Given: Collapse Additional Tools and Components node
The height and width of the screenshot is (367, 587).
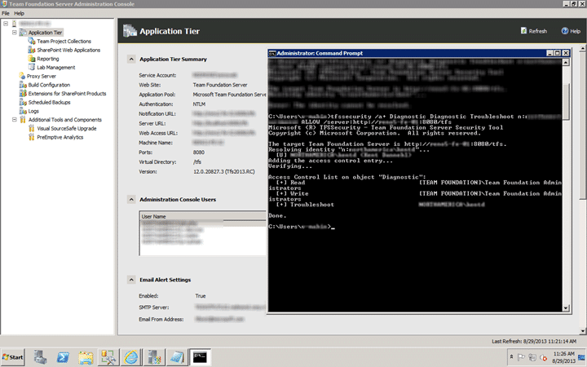Looking at the screenshot, I should pyautogui.click(x=14, y=120).
